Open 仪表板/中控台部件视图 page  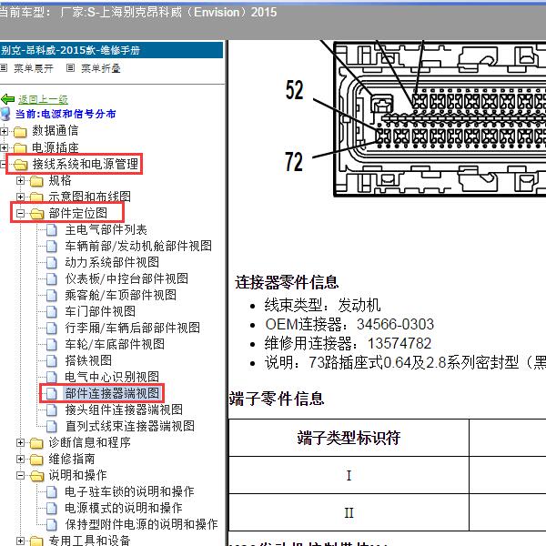[126, 279]
